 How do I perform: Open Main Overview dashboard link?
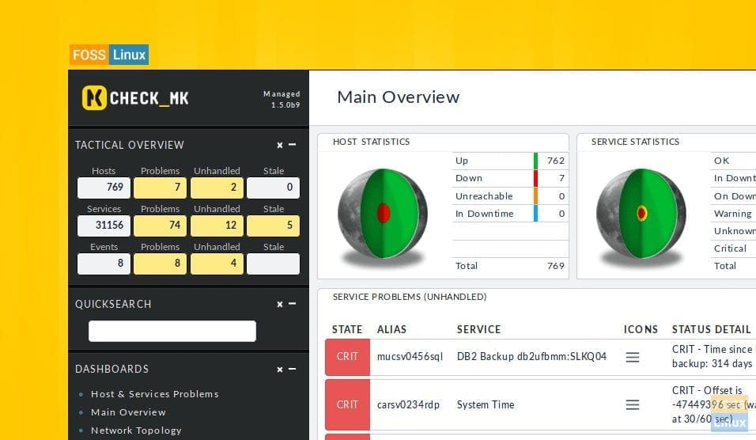[128, 412]
